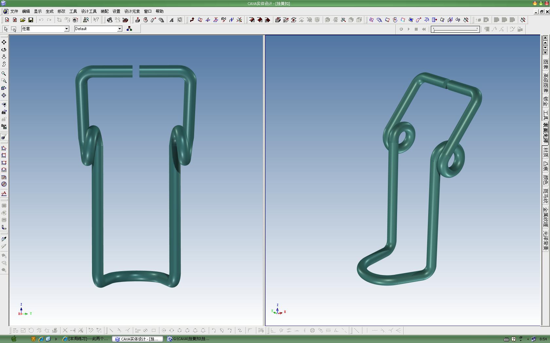Open the 装配 menu
The width and height of the screenshot is (550, 343).
[x=104, y=11]
